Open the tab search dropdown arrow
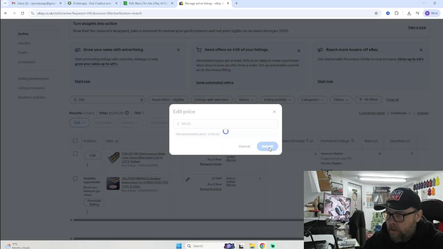443x249 pixels. point(5,3)
